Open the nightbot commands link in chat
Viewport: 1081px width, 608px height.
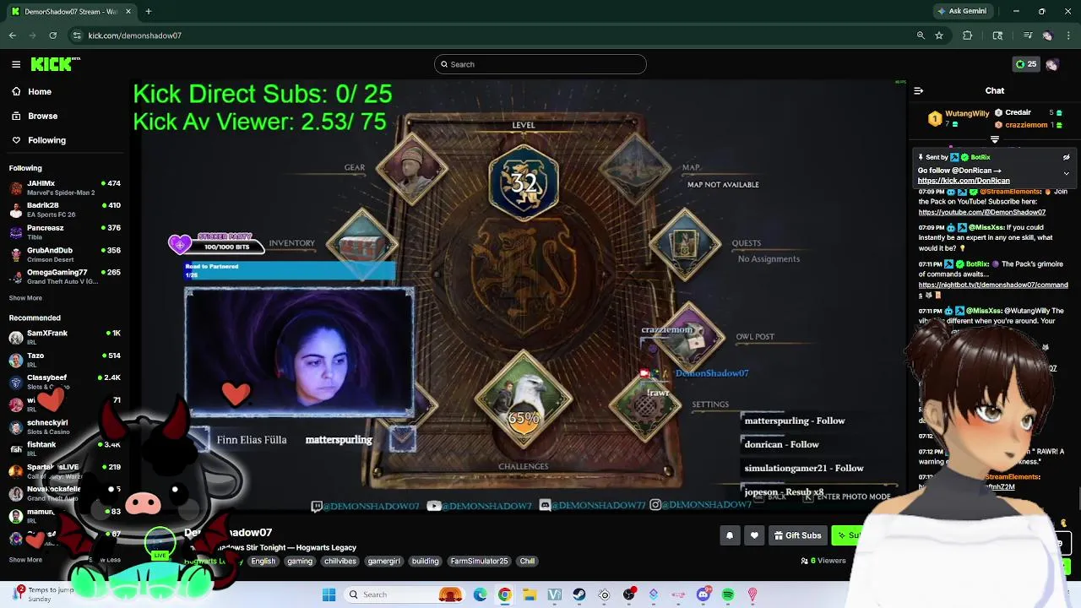[x=993, y=285]
